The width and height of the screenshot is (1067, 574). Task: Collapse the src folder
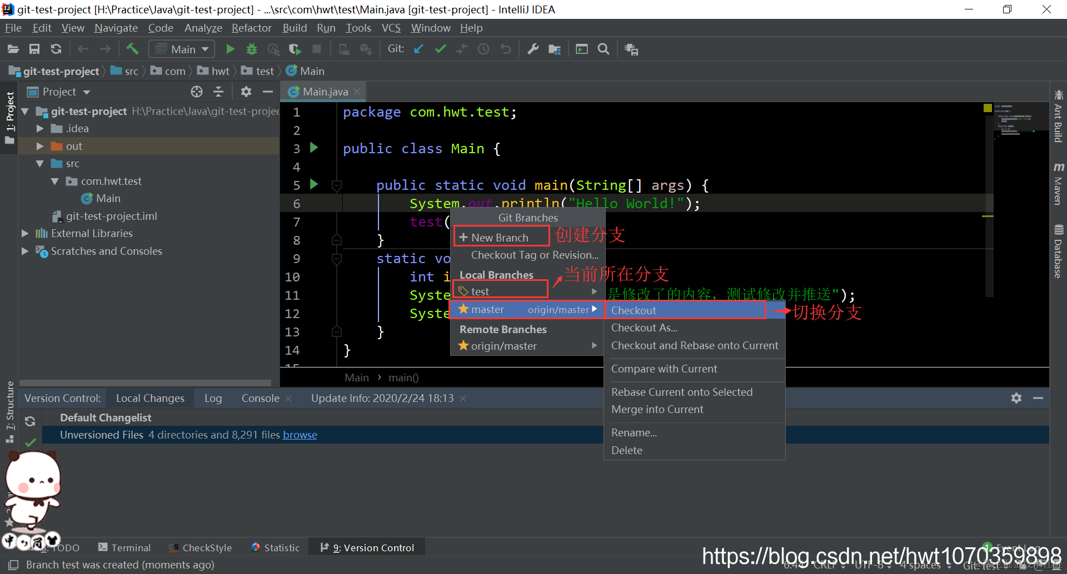(x=40, y=164)
